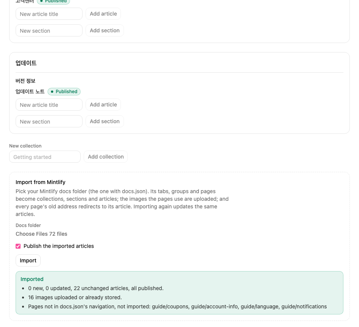Viewport: 359px width, 327px height.
Task: Open the 업데이트 노트 article
Action: click(x=30, y=92)
